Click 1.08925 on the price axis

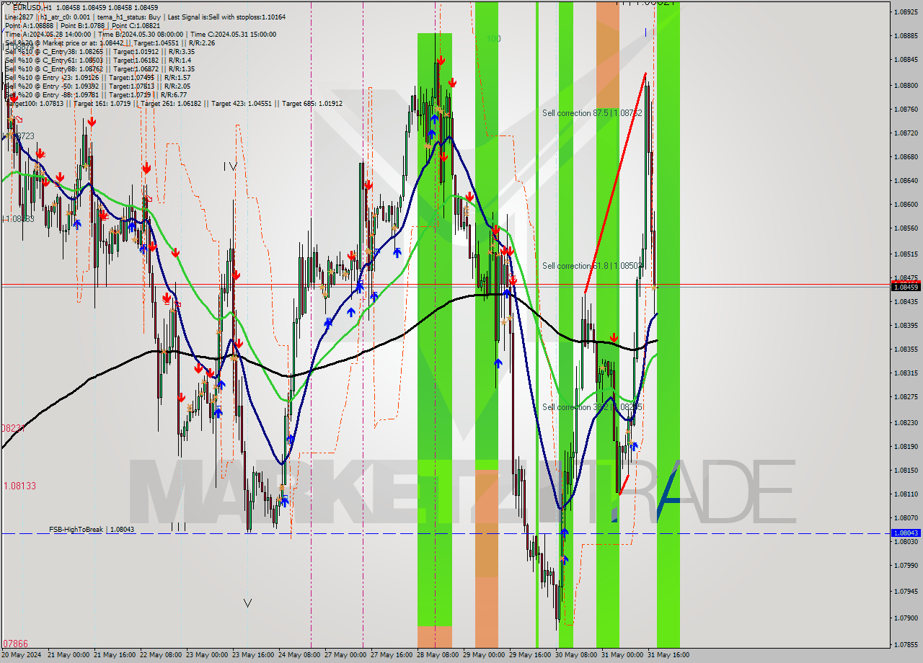coord(906,12)
